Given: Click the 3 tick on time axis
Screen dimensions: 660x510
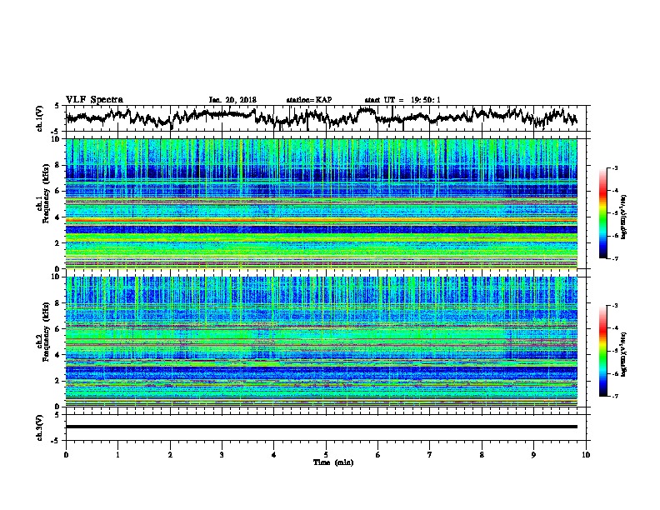Looking at the screenshot, I should (222, 455).
